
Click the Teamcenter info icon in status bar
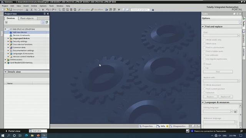click(x=192, y=131)
